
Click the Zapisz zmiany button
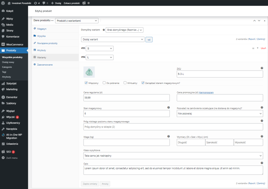point(90,184)
